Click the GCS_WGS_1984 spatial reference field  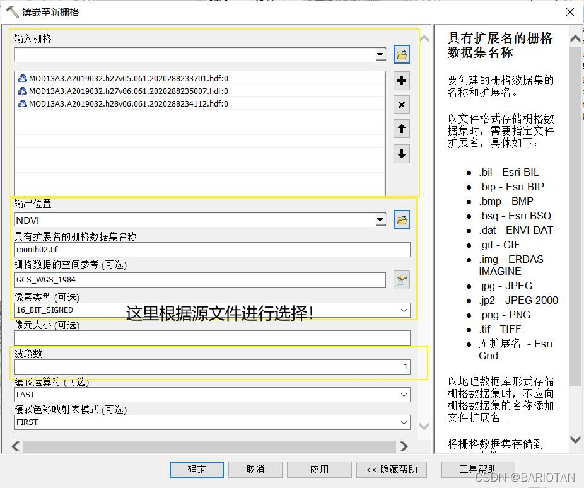click(x=200, y=280)
